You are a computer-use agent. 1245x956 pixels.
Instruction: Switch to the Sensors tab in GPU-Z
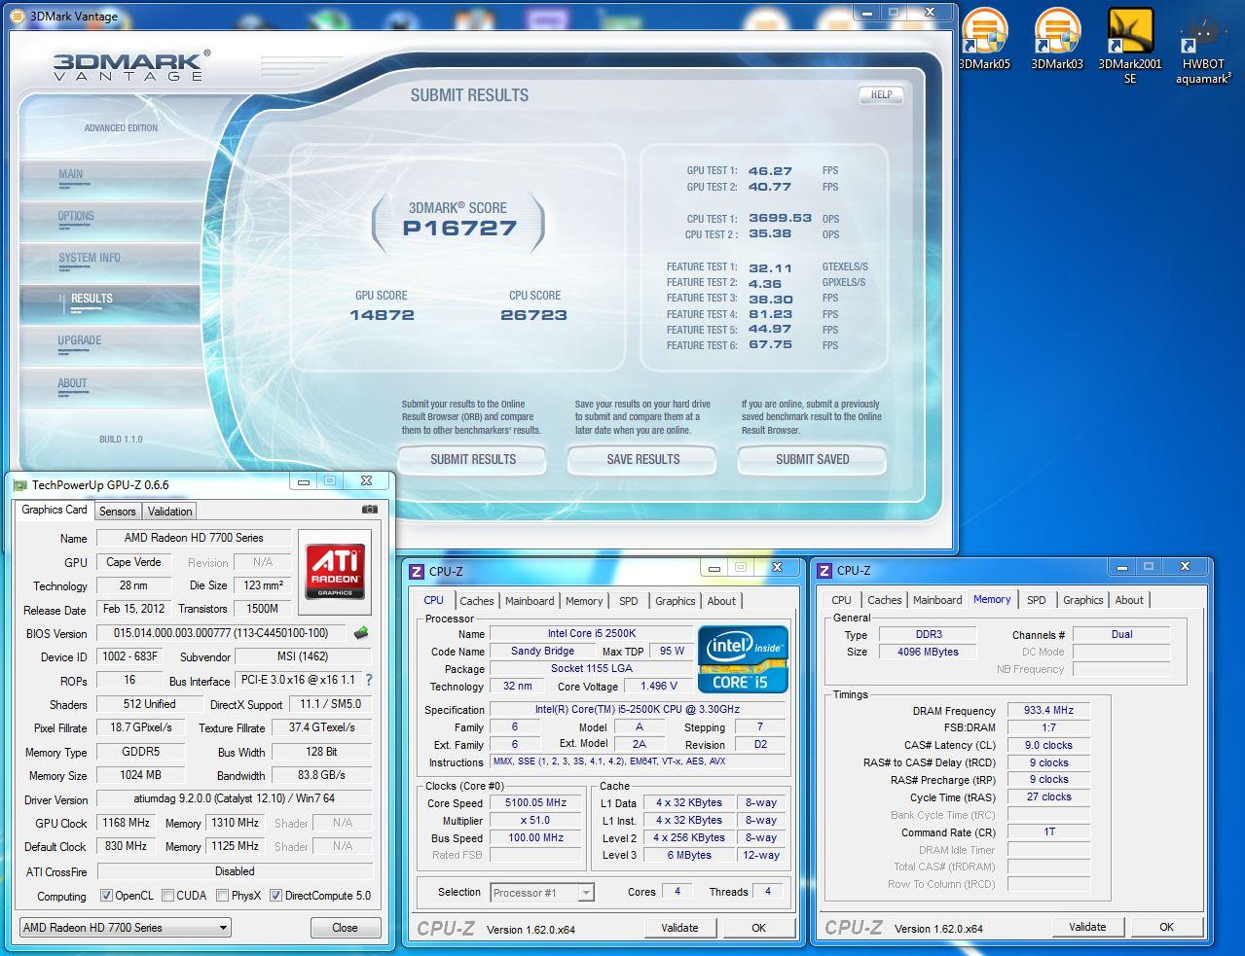tap(118, 511)
